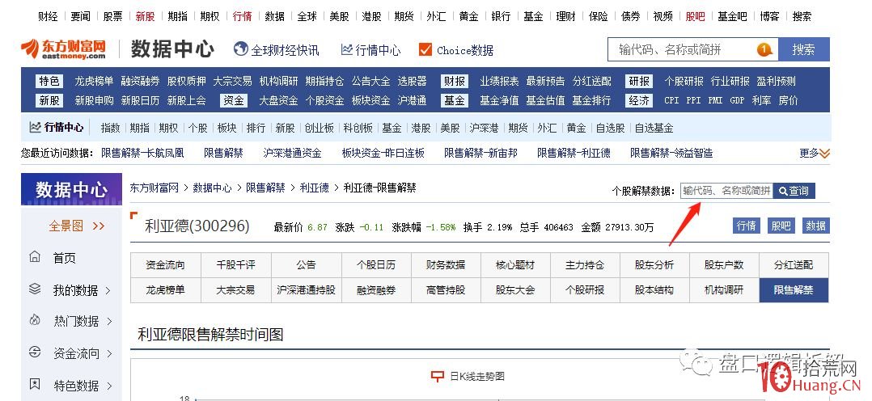Focus the 个股解禁数据 input field
The width and height of the screenshot is (872, 401).
[726, 191]
